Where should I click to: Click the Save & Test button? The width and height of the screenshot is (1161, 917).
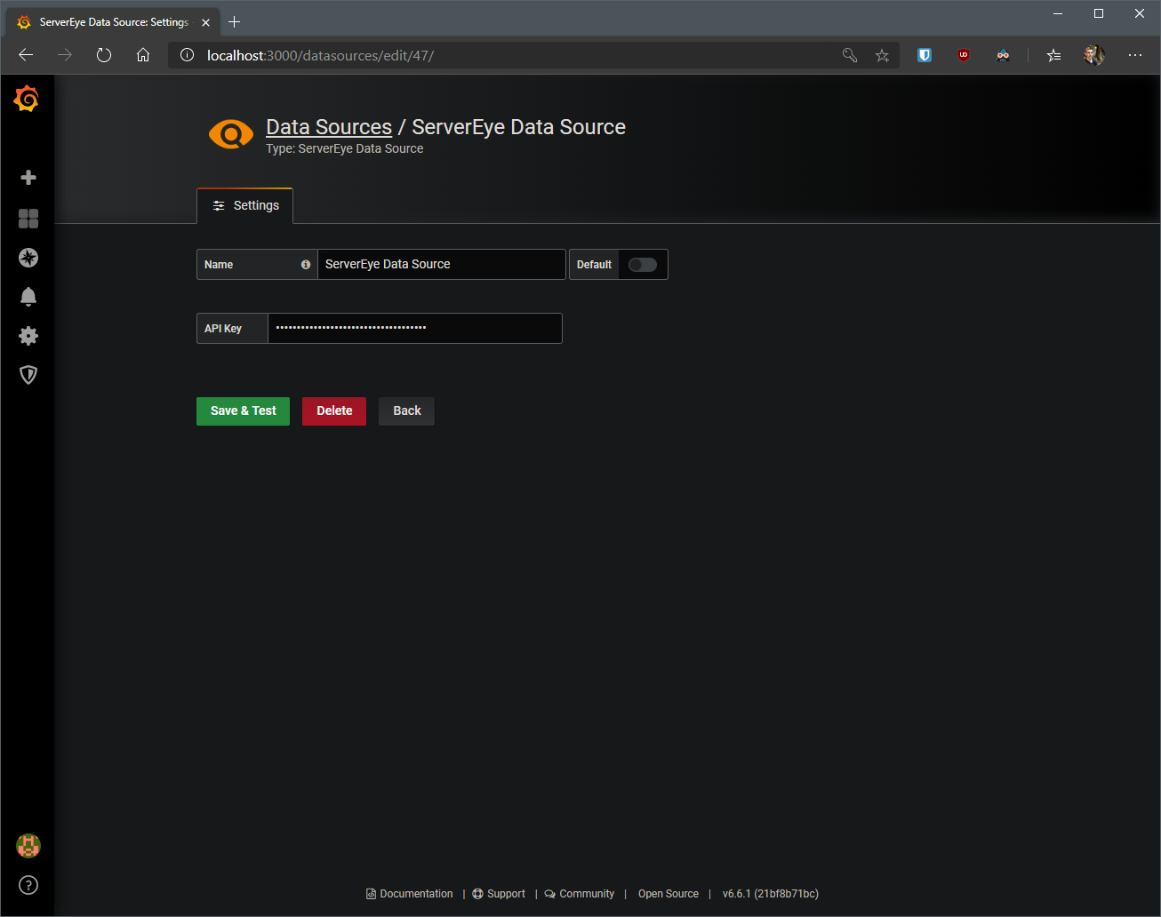243,411
